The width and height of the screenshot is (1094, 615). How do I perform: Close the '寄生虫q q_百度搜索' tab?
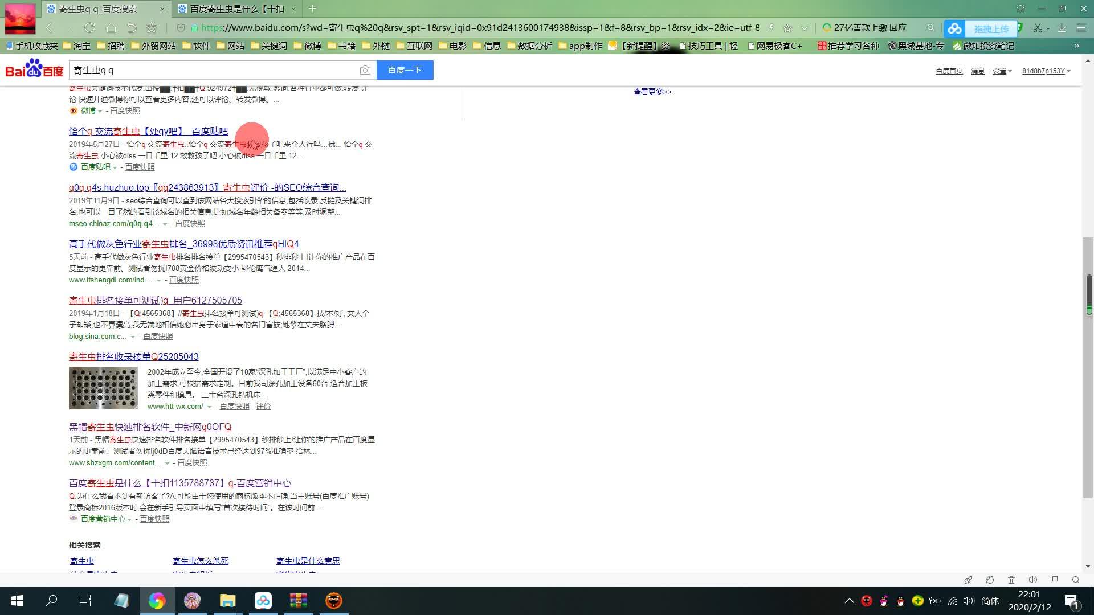[x=162, y=9]
